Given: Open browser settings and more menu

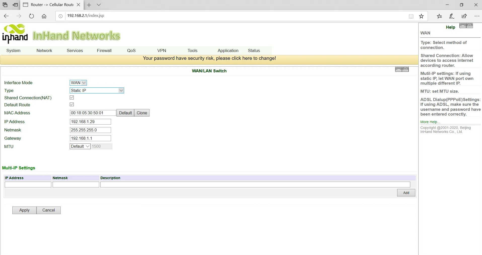Looking at the screenshot, I should coord(477,16).
